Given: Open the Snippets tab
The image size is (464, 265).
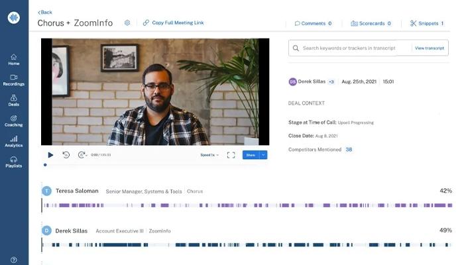Looking at the screenshot, I should tap(427, 23).
